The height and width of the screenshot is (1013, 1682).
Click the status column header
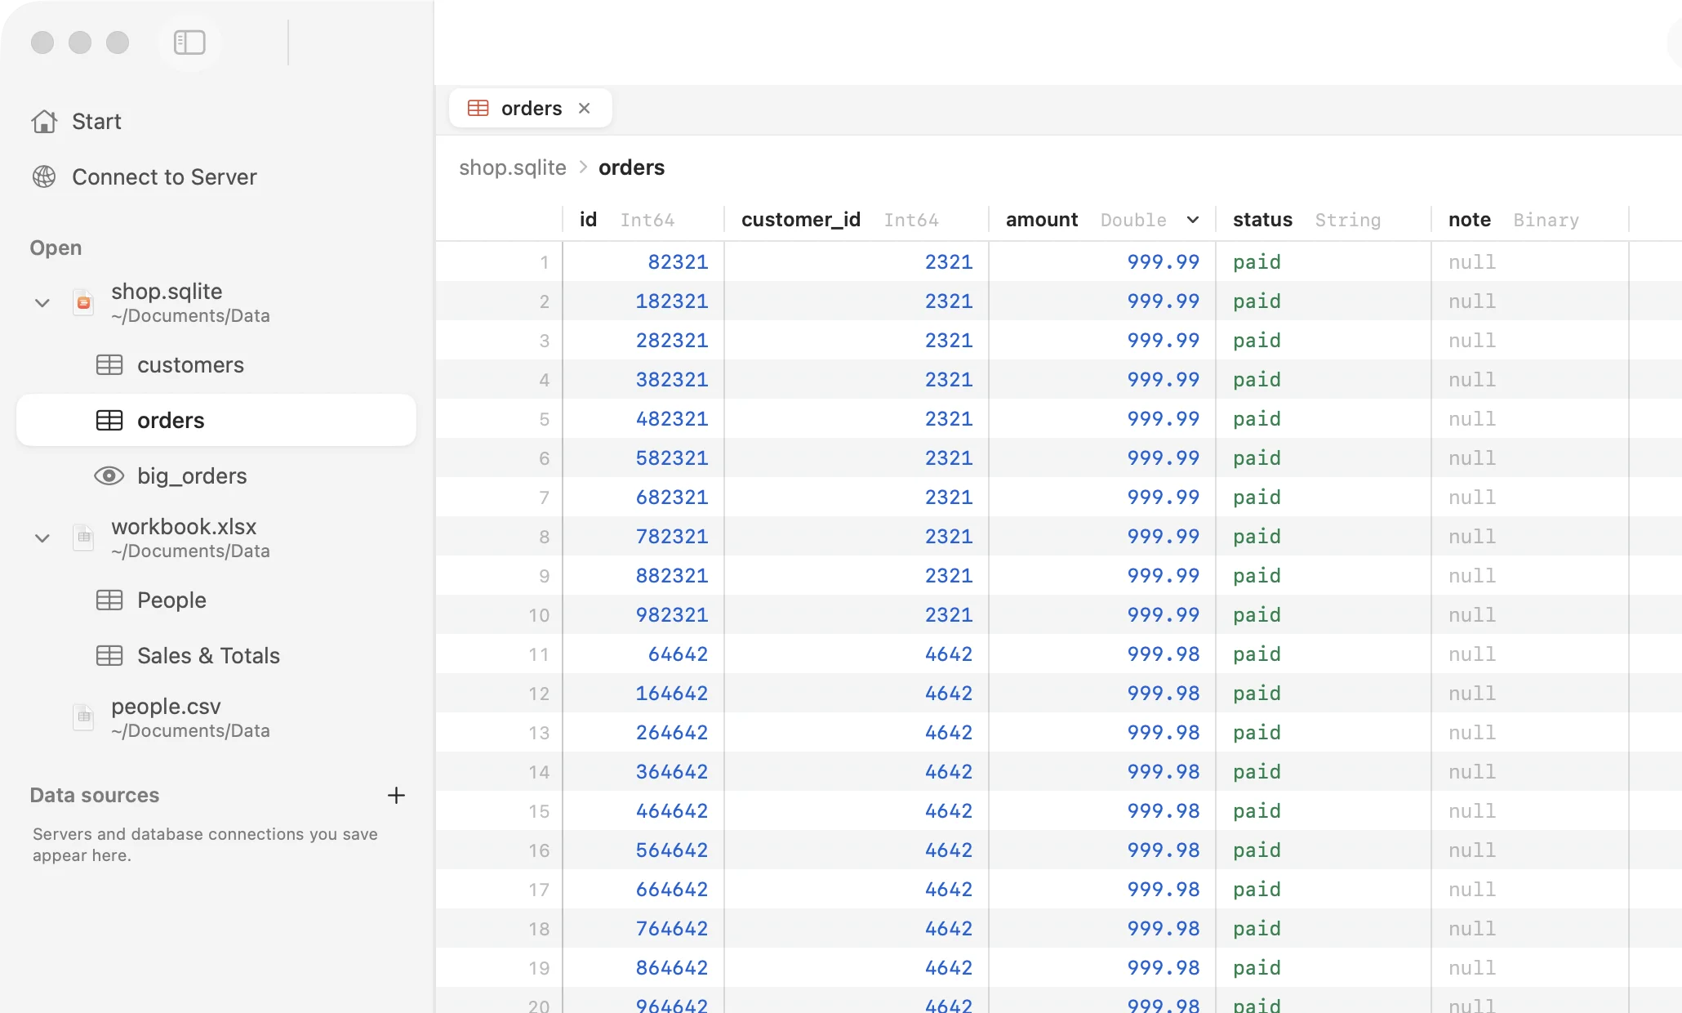click(1324, 220)
